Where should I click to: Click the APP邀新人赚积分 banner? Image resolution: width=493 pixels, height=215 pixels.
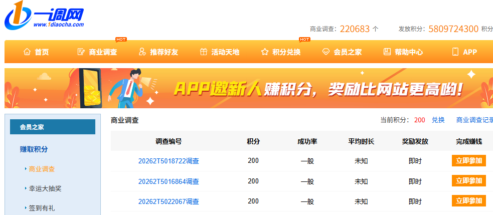(x=249, y=88)
